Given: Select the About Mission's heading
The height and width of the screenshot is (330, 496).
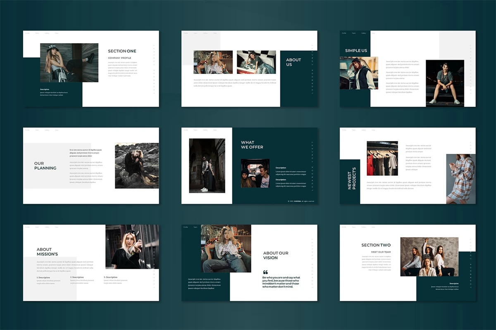Looking at the screenshot, I should coord(47,252).
